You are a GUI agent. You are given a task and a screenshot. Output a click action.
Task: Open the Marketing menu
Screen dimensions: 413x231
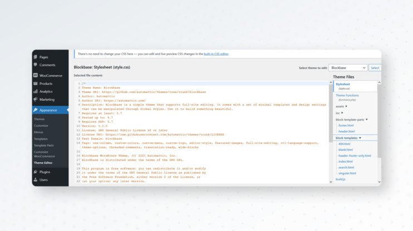tap(47, 99)
